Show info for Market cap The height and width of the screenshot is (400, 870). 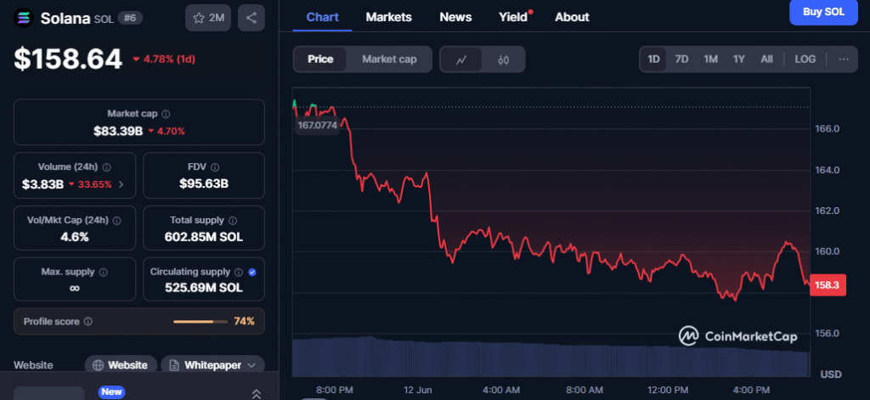click(x=166, y=114)
